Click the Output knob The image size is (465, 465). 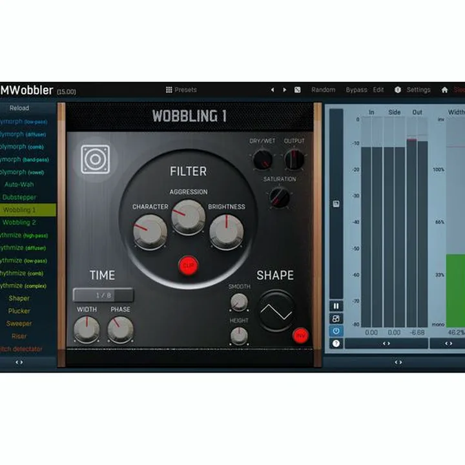point(294,160)
